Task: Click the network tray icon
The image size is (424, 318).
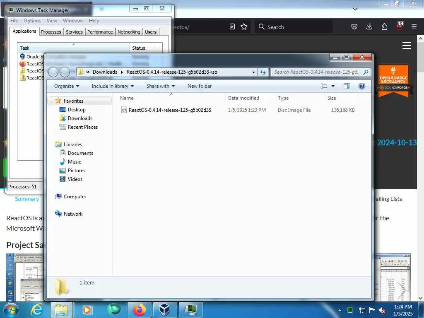Action: click(x=362, y=310)
